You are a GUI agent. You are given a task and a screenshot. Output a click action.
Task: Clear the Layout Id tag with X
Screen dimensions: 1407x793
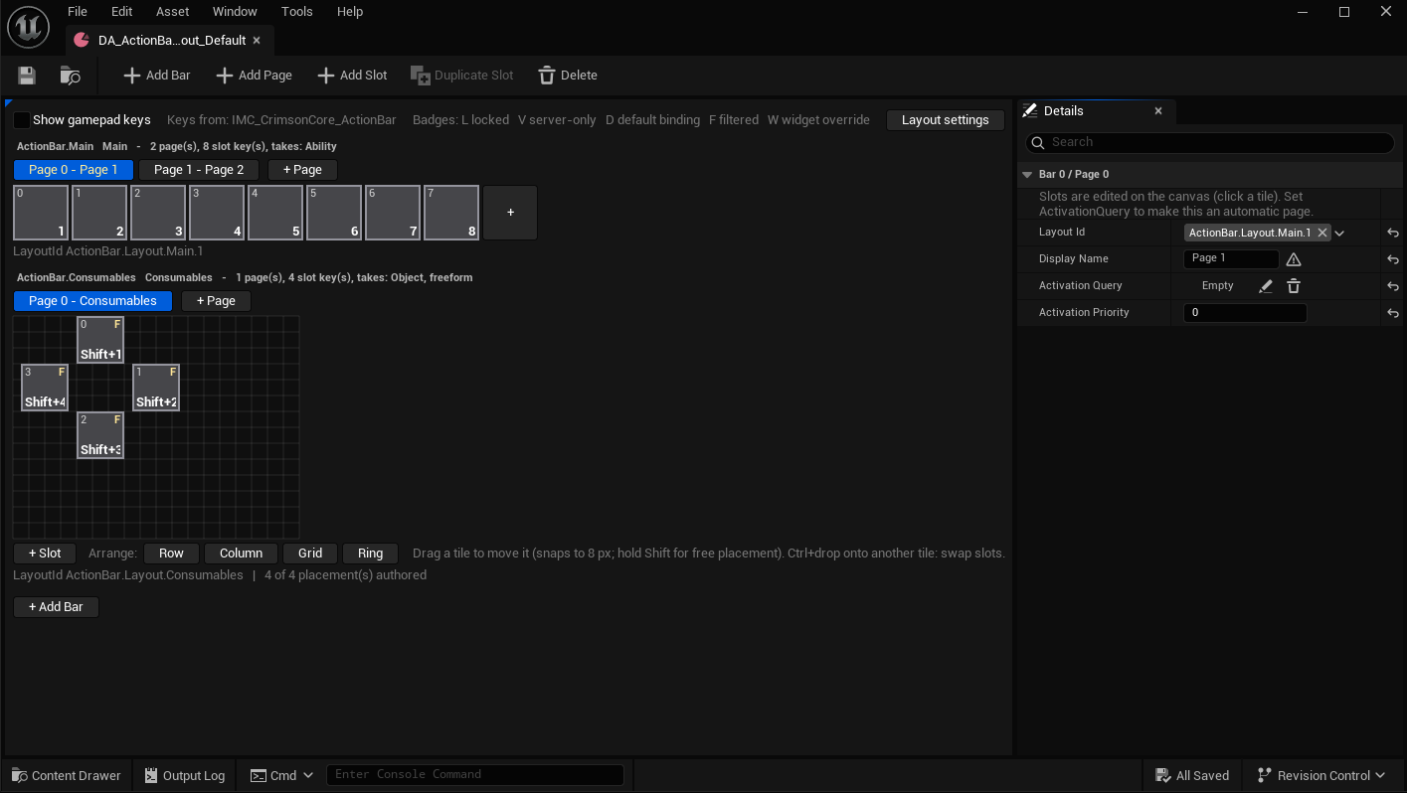click(1321, 233)
